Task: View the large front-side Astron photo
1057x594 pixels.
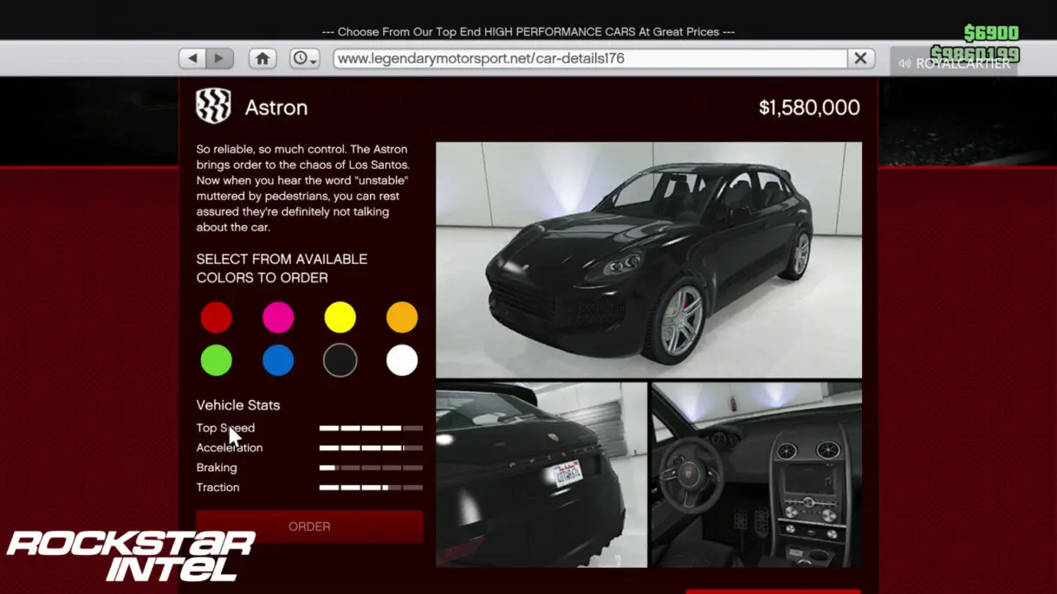Action: tap(649, 260)
